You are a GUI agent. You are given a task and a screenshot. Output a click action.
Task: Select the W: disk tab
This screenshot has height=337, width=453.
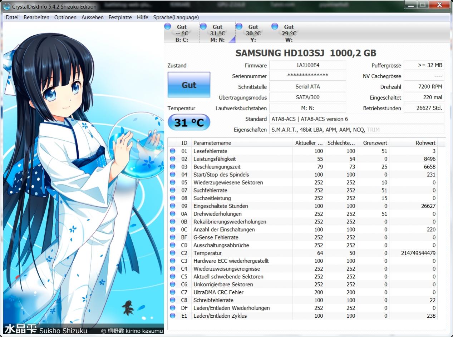pyautogui.click(x=289, y=33)
